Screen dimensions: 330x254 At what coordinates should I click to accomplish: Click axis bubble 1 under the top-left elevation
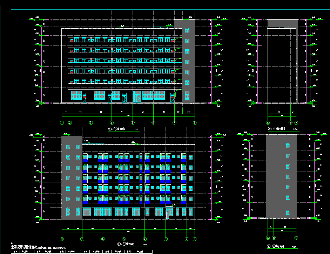62,123
